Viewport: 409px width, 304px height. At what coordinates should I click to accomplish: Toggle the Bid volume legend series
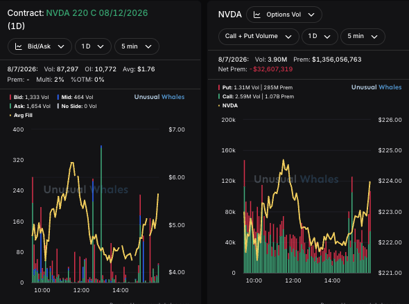pos(29,97)
